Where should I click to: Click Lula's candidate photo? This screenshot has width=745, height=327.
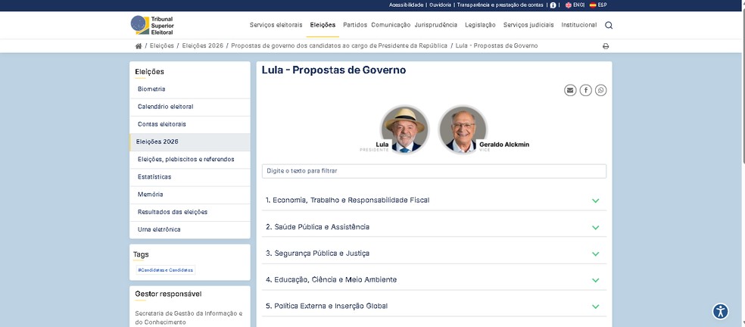coord(405,129)
